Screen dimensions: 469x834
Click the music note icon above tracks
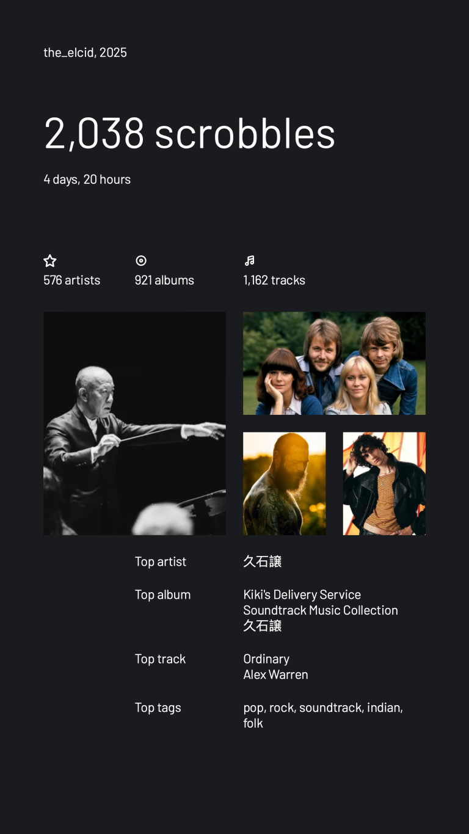249,261
